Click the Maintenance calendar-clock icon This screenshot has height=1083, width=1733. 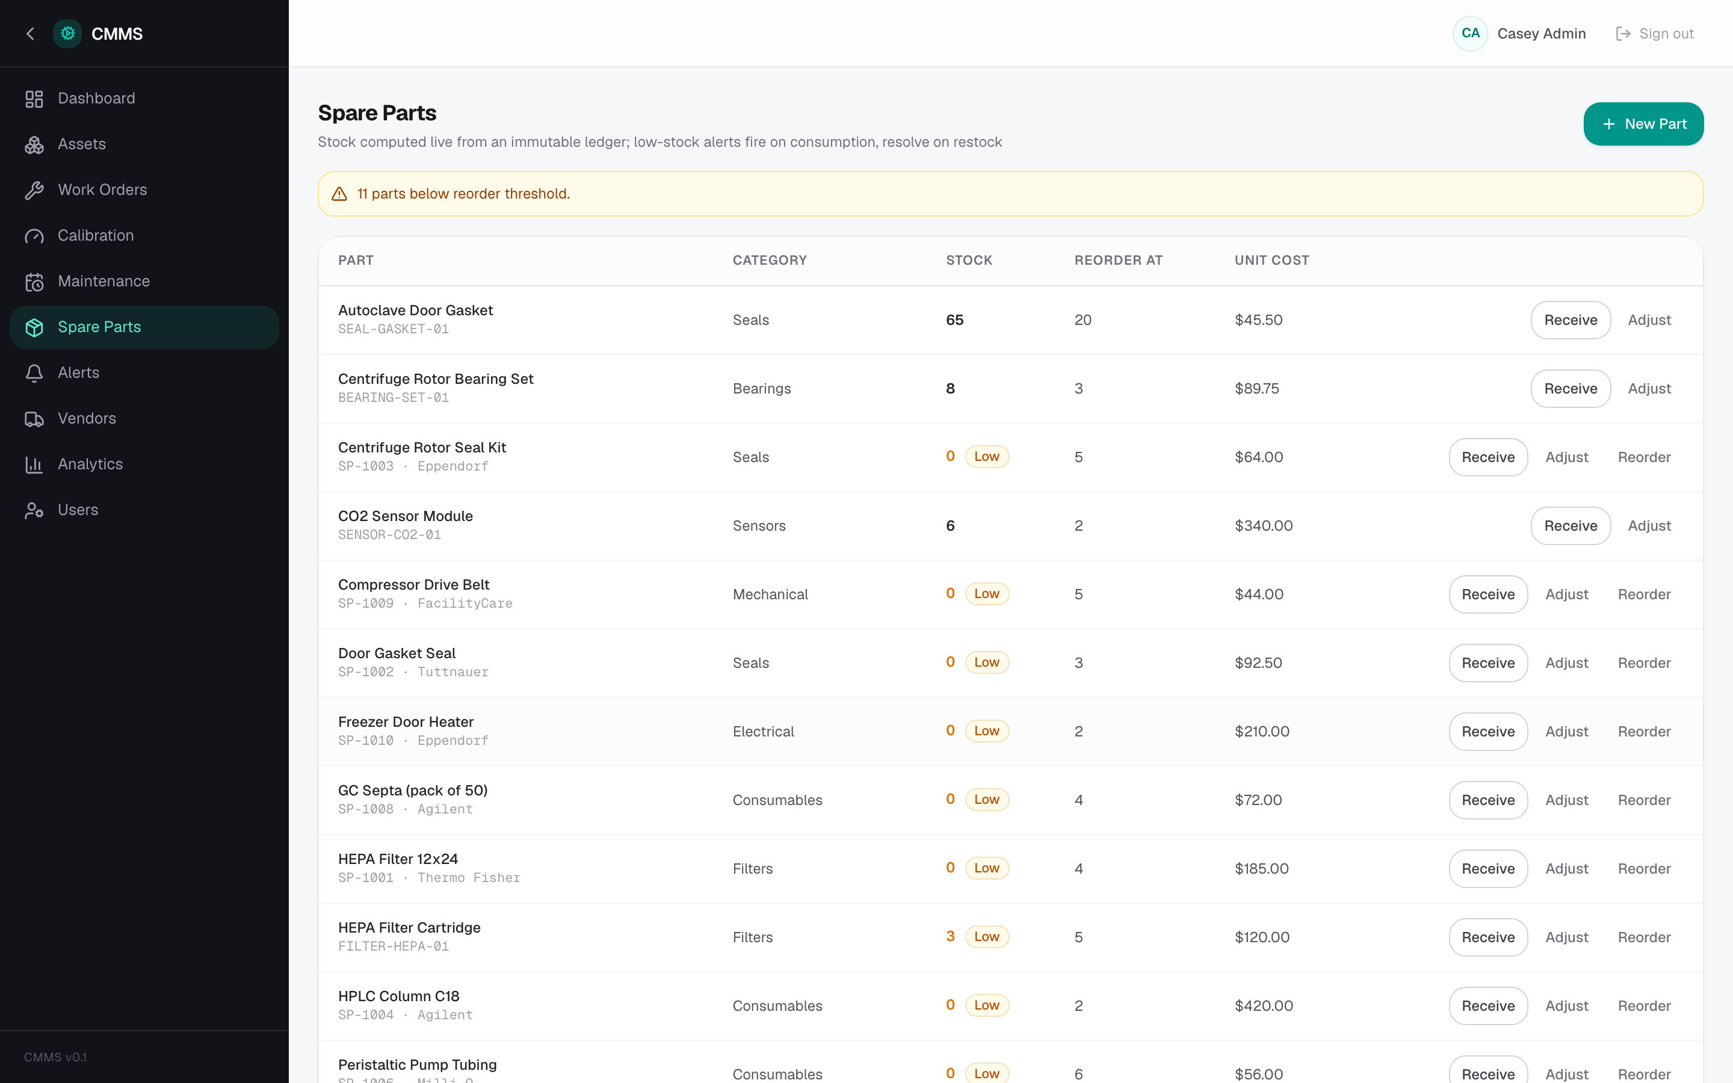[34, 282]
